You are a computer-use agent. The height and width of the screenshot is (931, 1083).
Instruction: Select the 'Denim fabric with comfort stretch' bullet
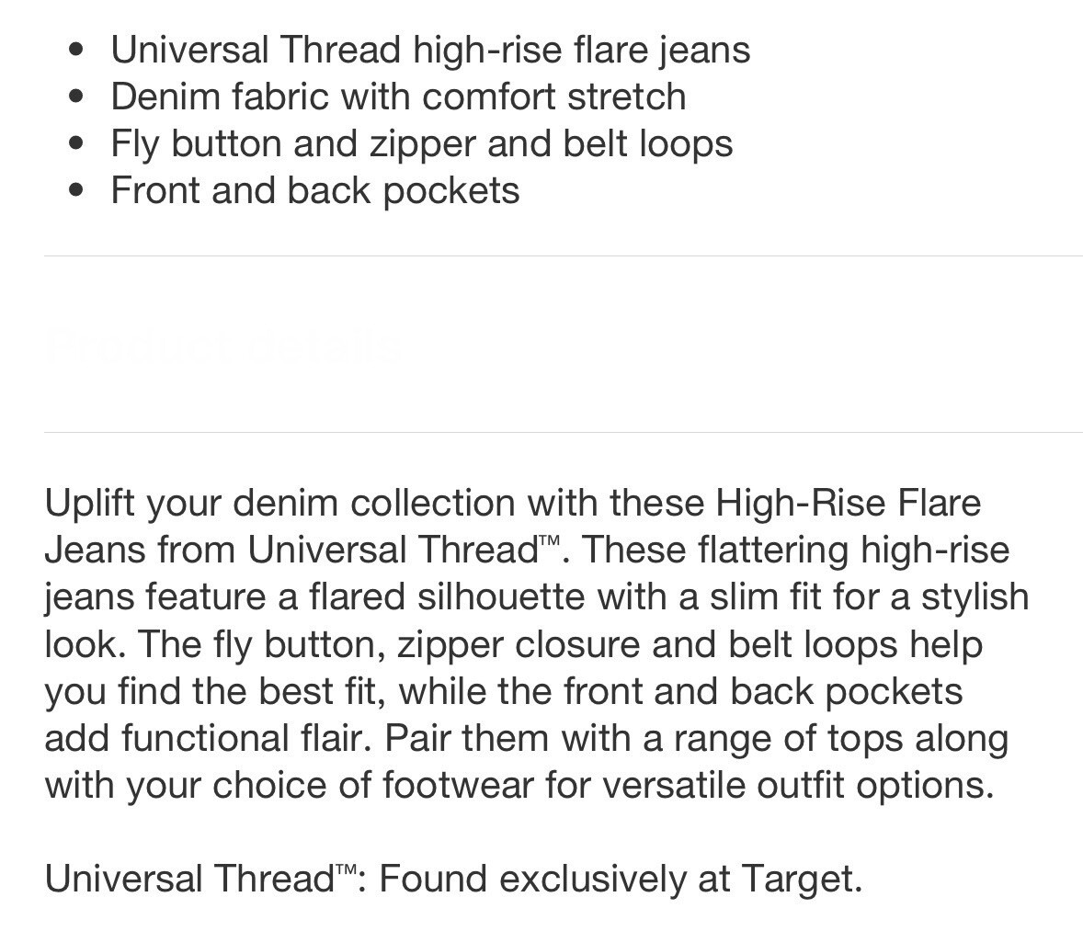(398, 97)
